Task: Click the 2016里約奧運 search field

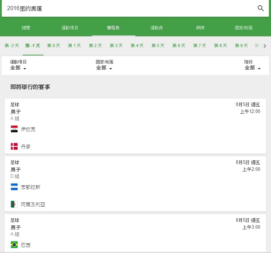Action: (x=129, y=8)
